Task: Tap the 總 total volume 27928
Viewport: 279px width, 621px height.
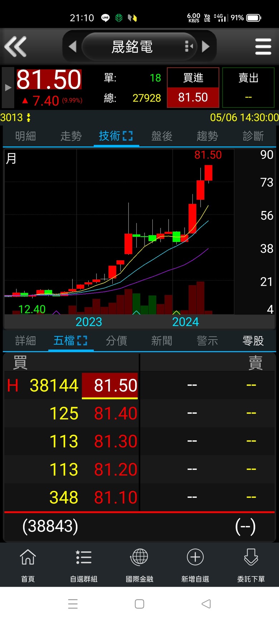Action: 147,98
